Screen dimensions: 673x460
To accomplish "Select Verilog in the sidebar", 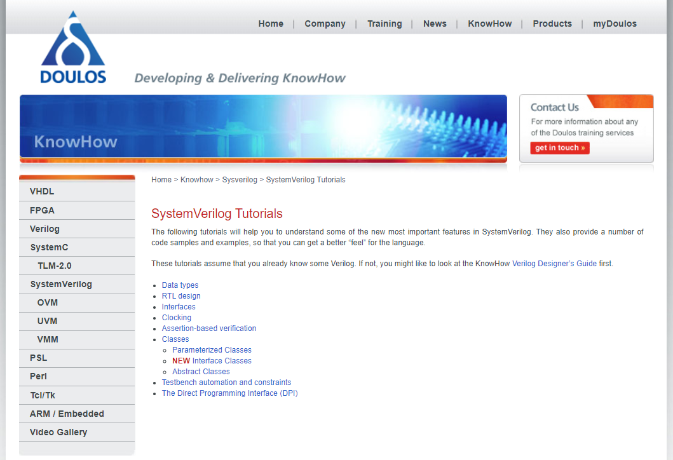I will [x=77, y=229].
